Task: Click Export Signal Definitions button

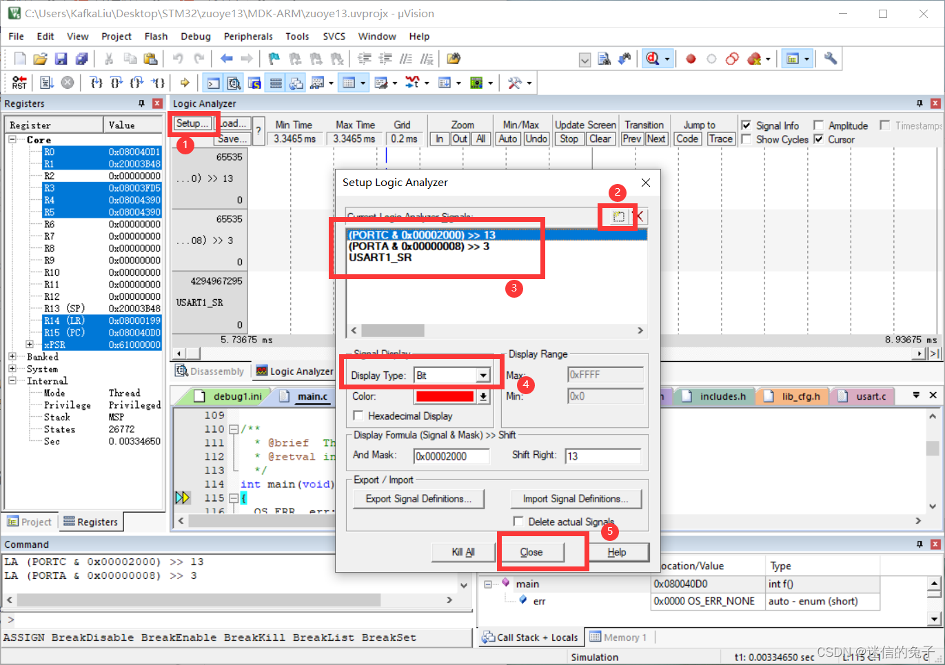Action: point(419,499)
